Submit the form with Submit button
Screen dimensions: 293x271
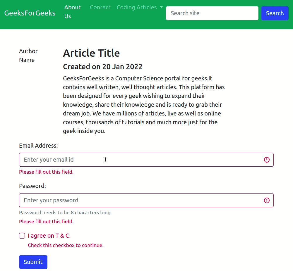coord(33,262)
